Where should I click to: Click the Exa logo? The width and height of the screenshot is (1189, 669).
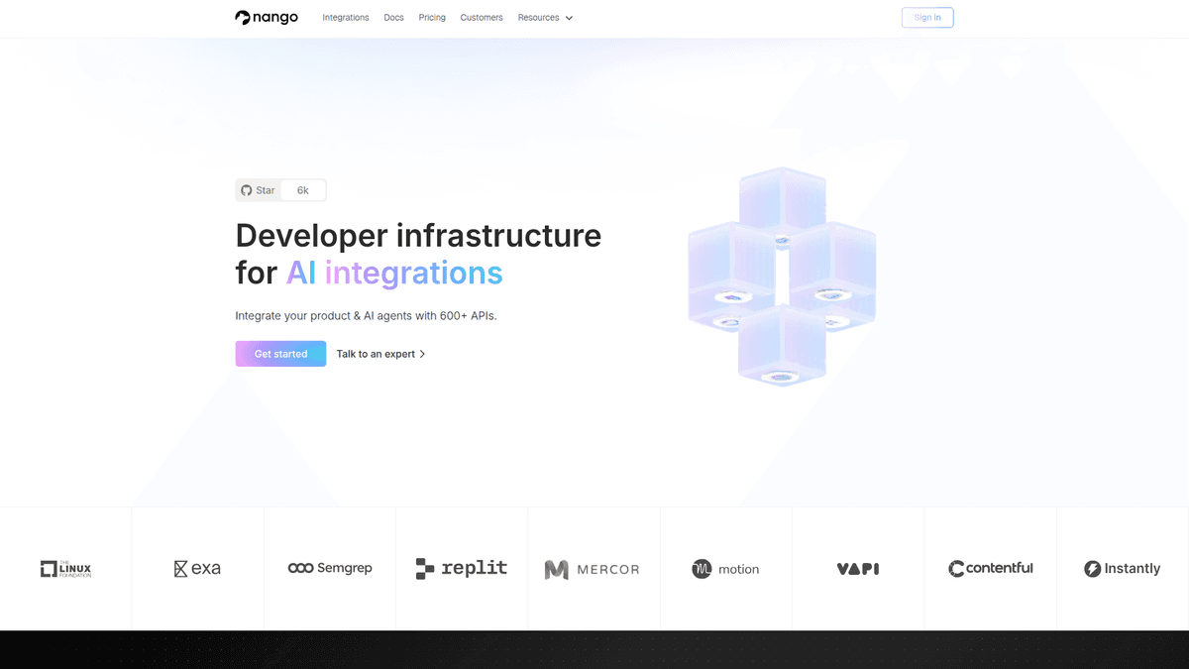point(197,569)
